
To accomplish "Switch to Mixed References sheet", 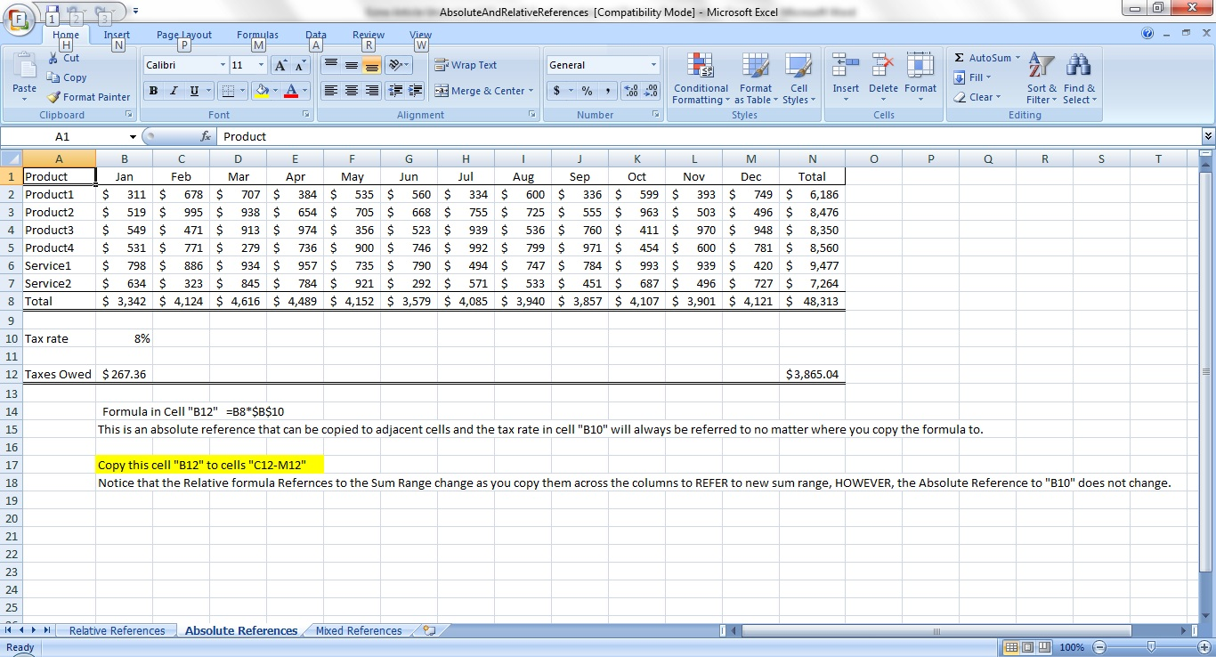I will tap(359, 630).
